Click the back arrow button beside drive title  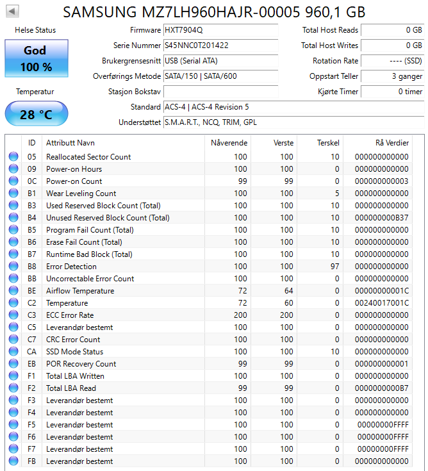(x=12, y=12)
